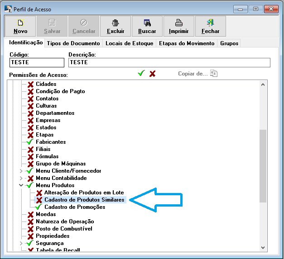Toggle red X beside Cidades

coord(30,84)
